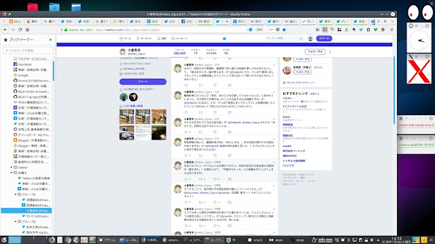This screenshot has height=244, width=435.
Task: Go to the Firefox home page
Action: click(27, 30)
